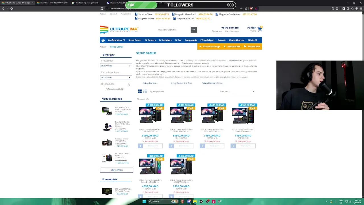Open the shopping cart icon next to Panier
This screenshot has height=205, width=364.
tap(260, 29)
